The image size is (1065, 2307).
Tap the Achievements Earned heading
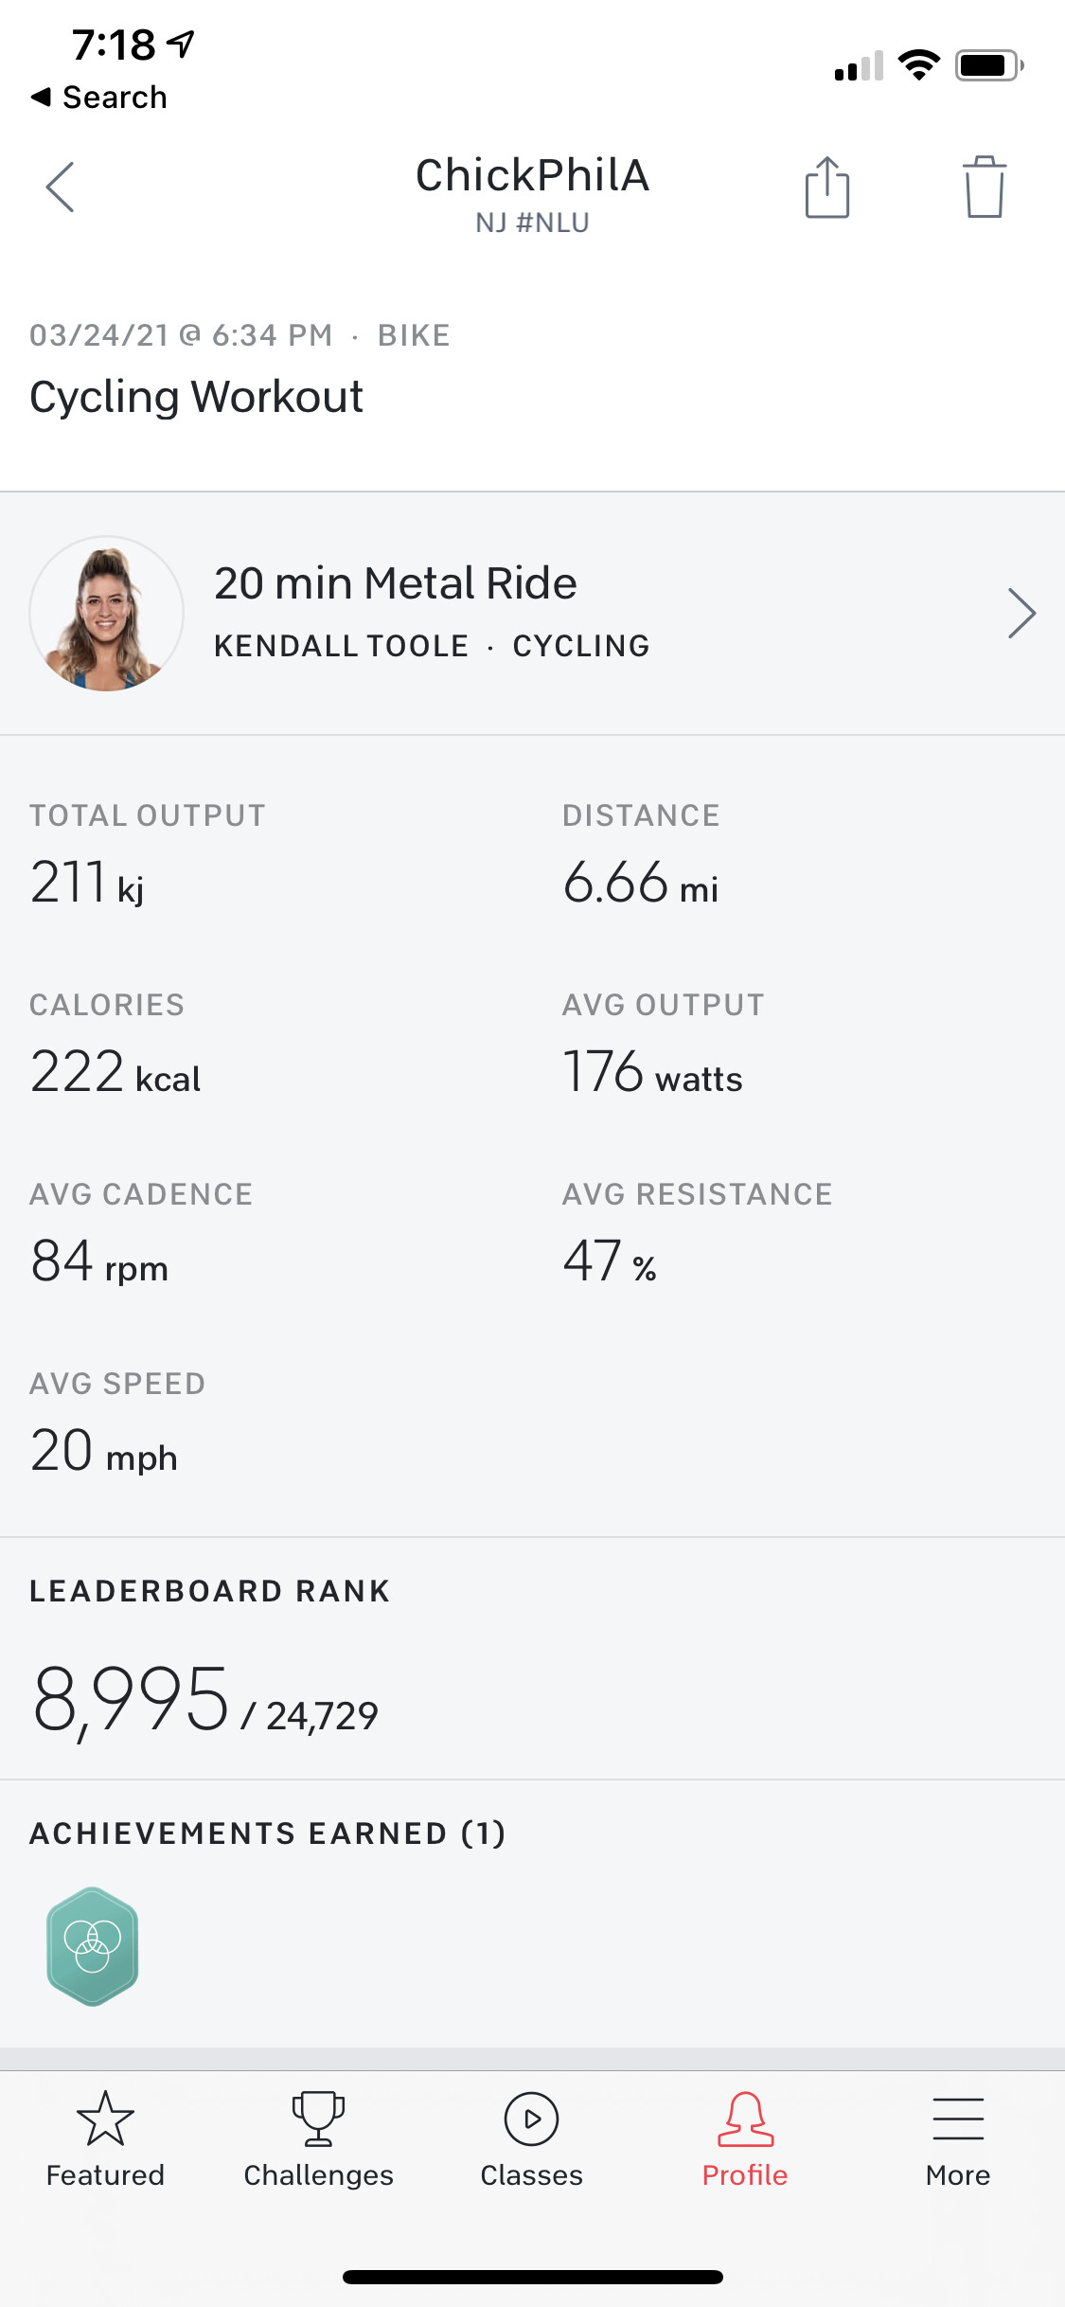267,1833
